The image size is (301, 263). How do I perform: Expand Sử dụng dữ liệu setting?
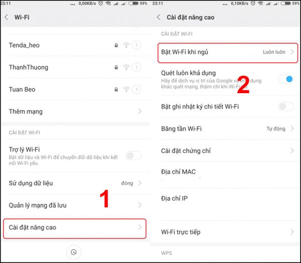(x=75, y=183)
